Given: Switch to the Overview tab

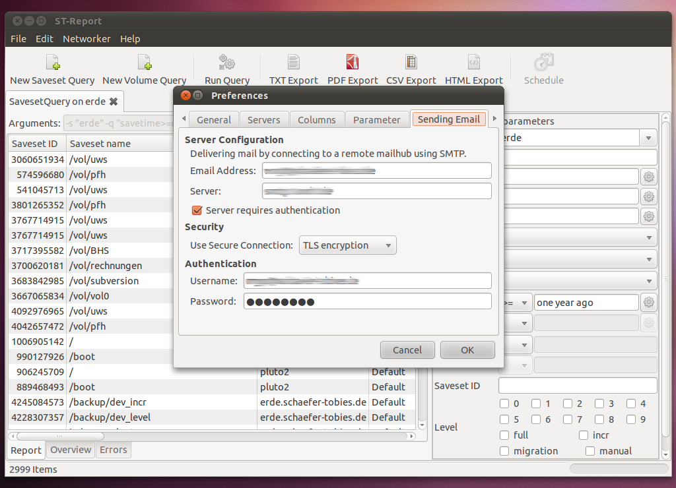Looking at the screenshot, I should [71, 450].
